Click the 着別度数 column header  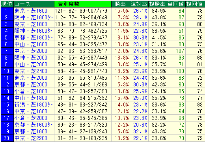coord(83,4)
